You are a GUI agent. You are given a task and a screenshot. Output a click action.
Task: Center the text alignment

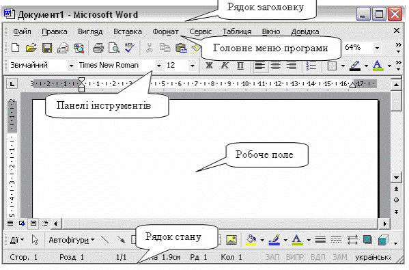[x=276, y=66]
